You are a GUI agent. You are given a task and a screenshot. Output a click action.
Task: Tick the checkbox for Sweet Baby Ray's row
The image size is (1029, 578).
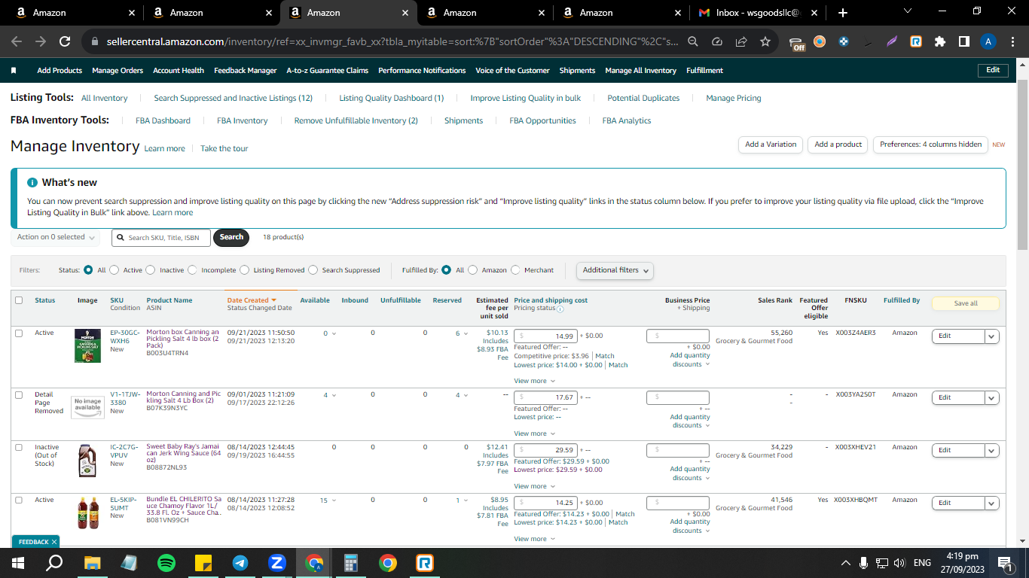tap(19, 447)
